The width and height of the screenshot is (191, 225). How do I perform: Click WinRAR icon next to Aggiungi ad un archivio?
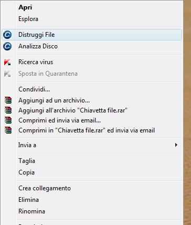click(8, 100)
